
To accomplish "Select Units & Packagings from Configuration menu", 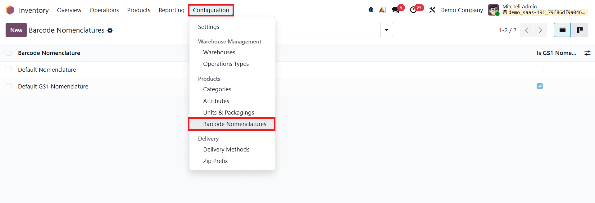I will [x=229, y=112].
